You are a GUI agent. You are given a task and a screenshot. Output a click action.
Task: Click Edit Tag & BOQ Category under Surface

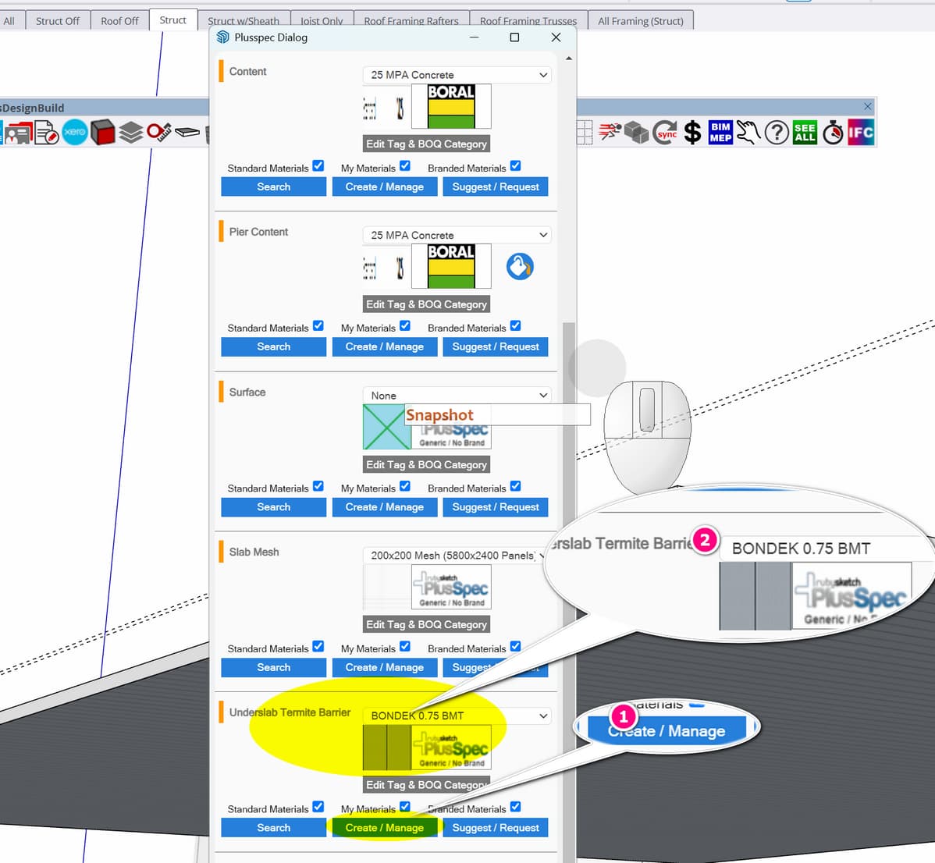point(426,464)
